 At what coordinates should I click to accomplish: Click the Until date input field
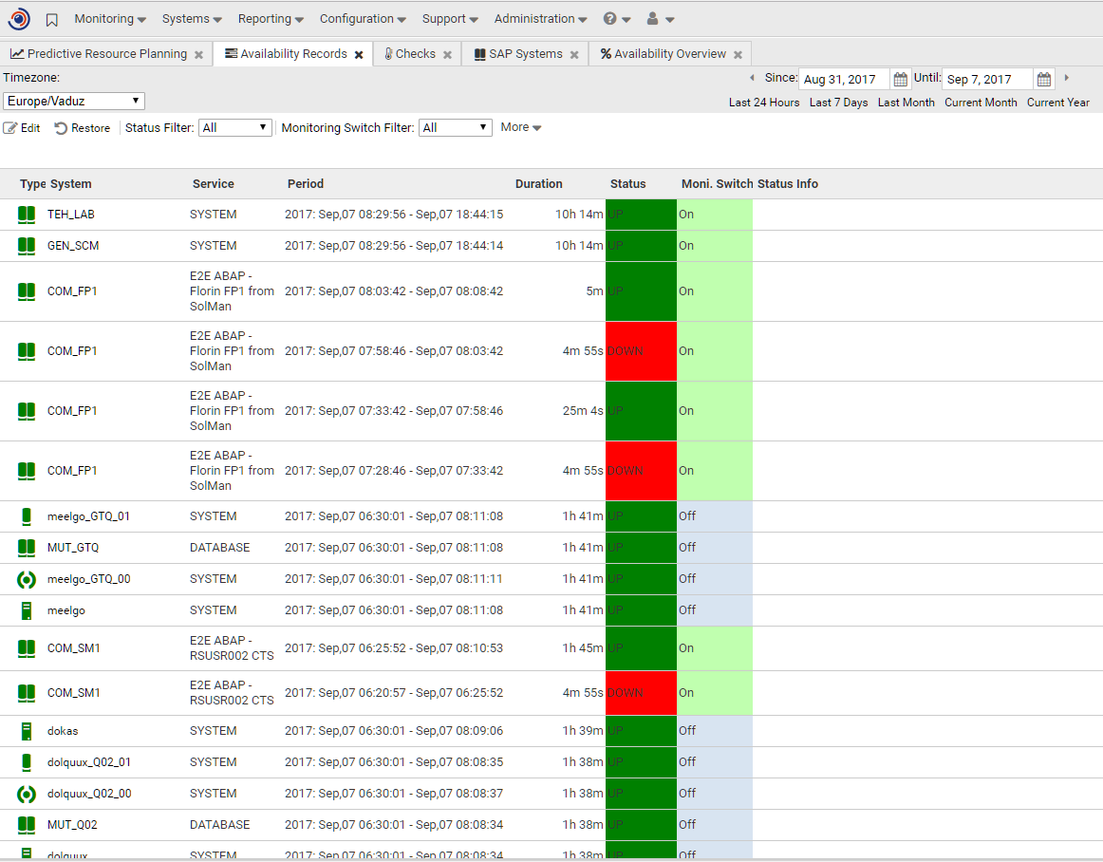point(987,79)
